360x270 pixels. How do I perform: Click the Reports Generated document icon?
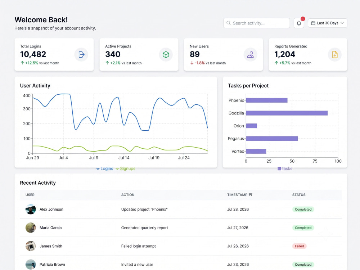(x=335, y=54)
